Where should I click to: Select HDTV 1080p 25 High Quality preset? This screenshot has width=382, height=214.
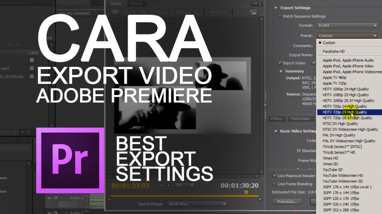point(350,95)
